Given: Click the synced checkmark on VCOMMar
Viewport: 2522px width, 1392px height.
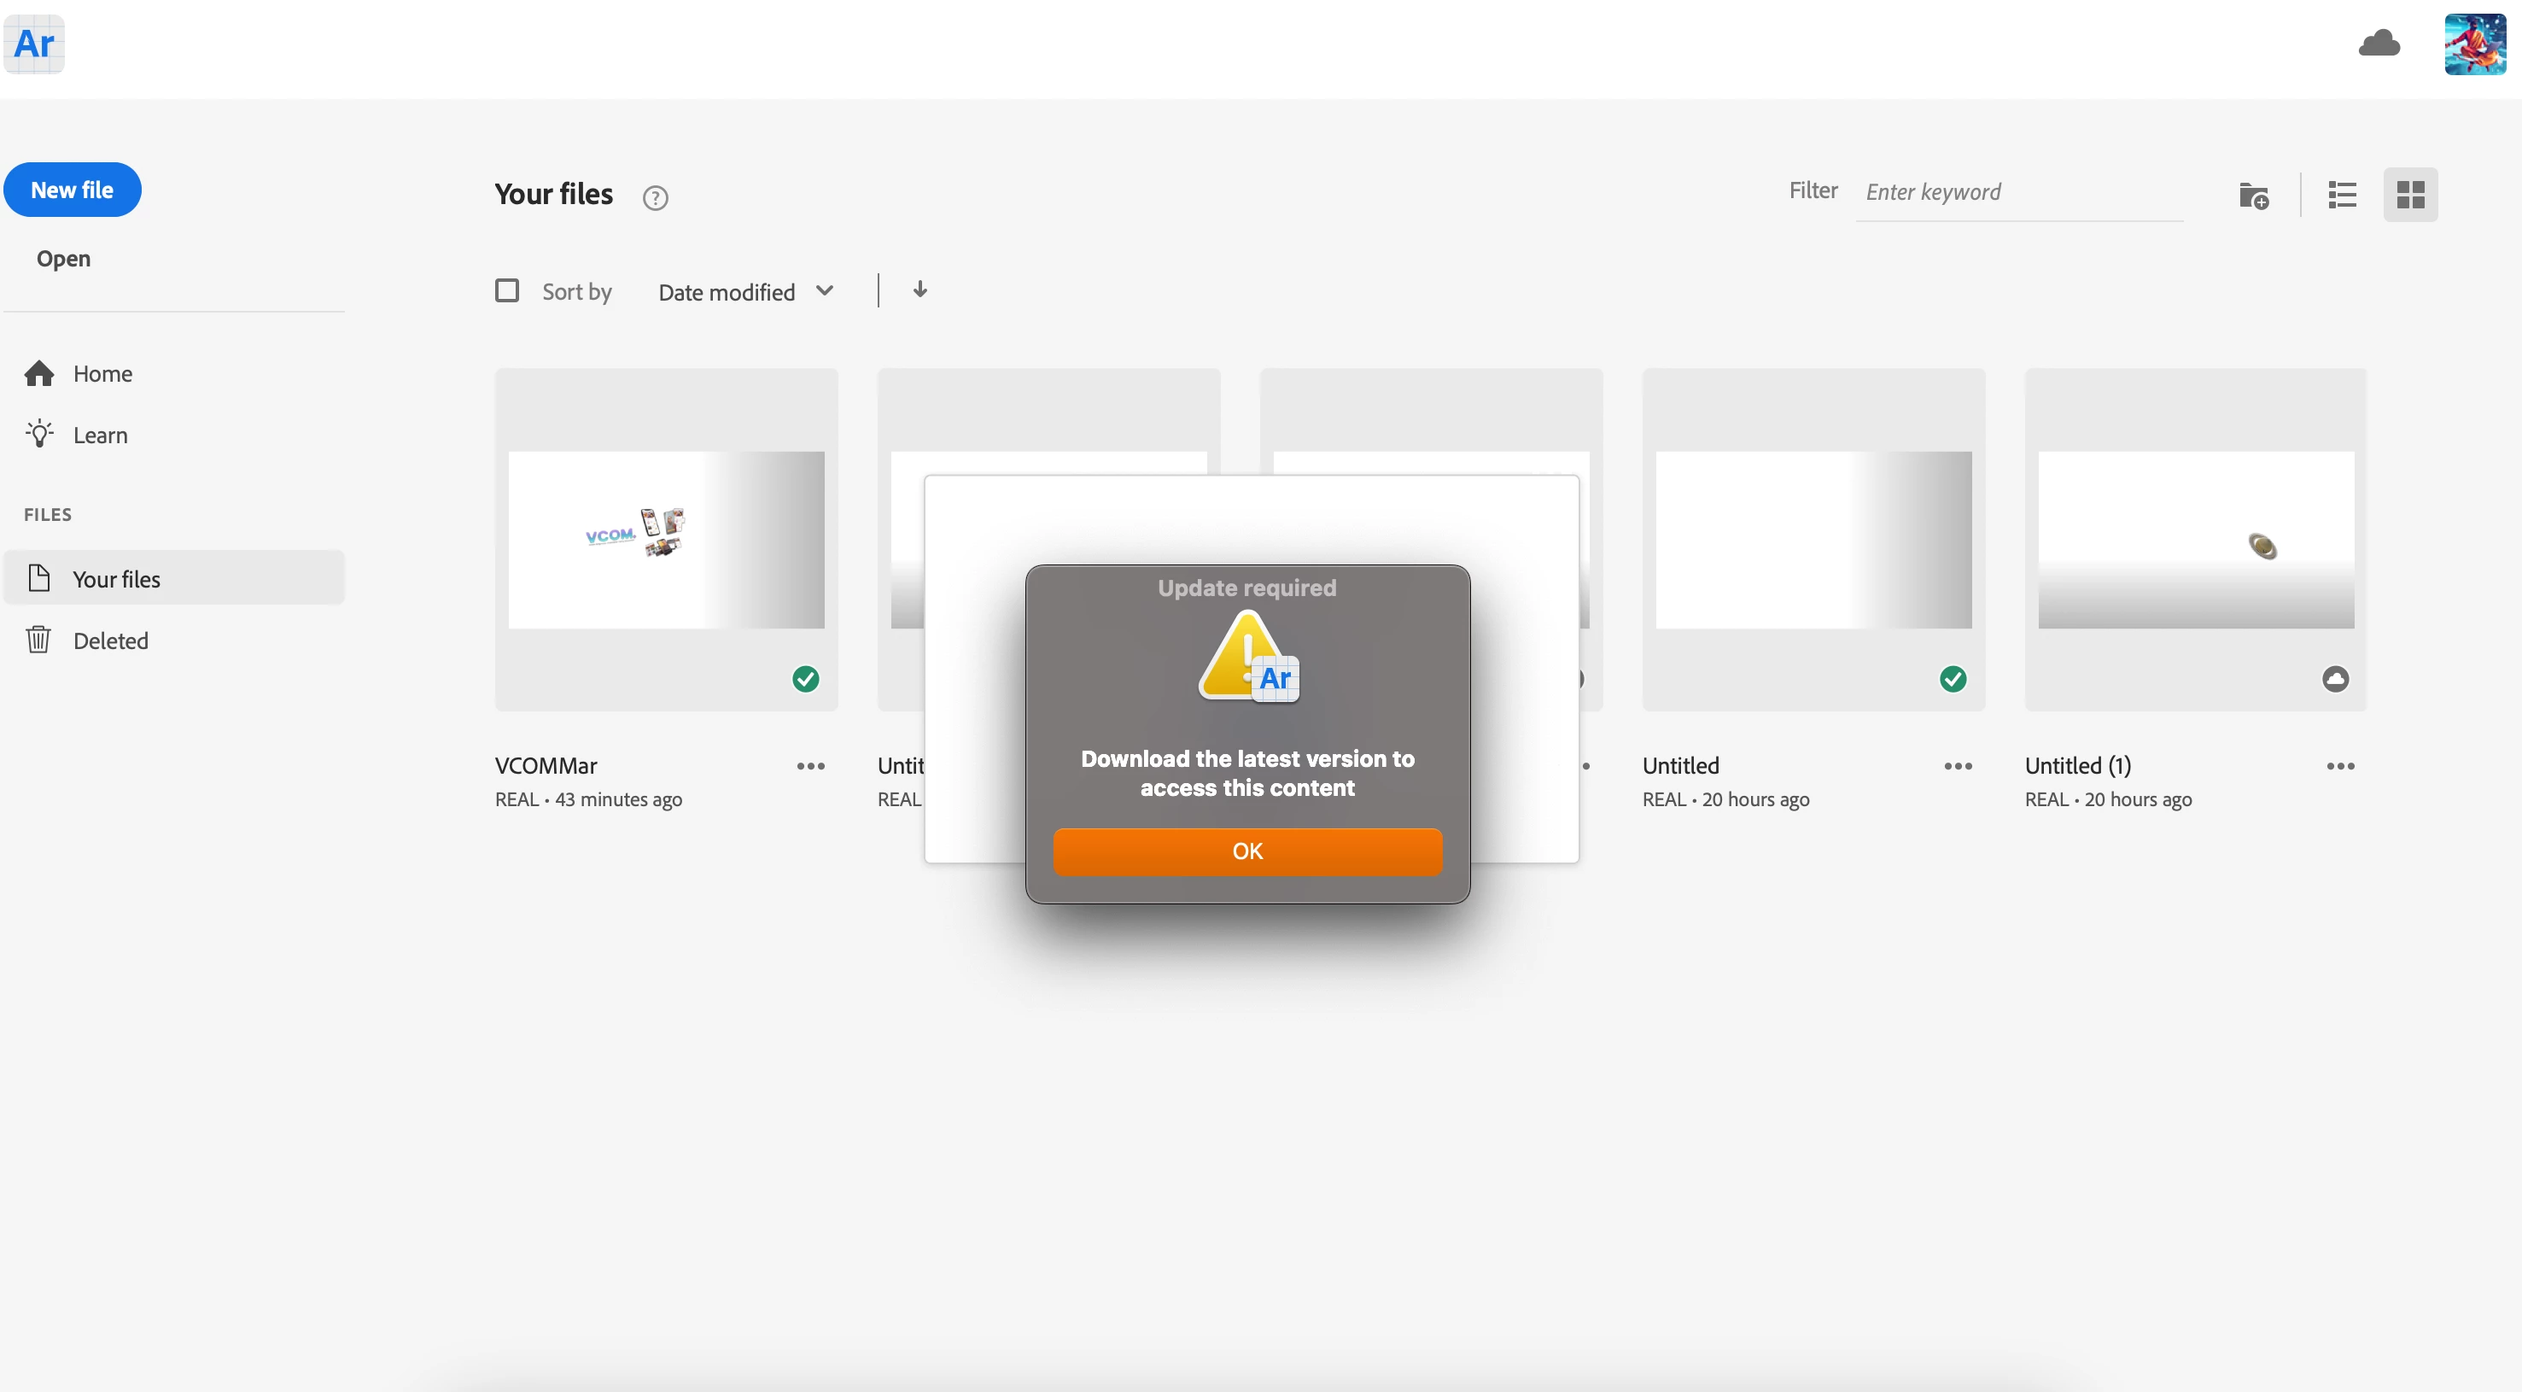Looking at the screenshot, I should [805, 679].
